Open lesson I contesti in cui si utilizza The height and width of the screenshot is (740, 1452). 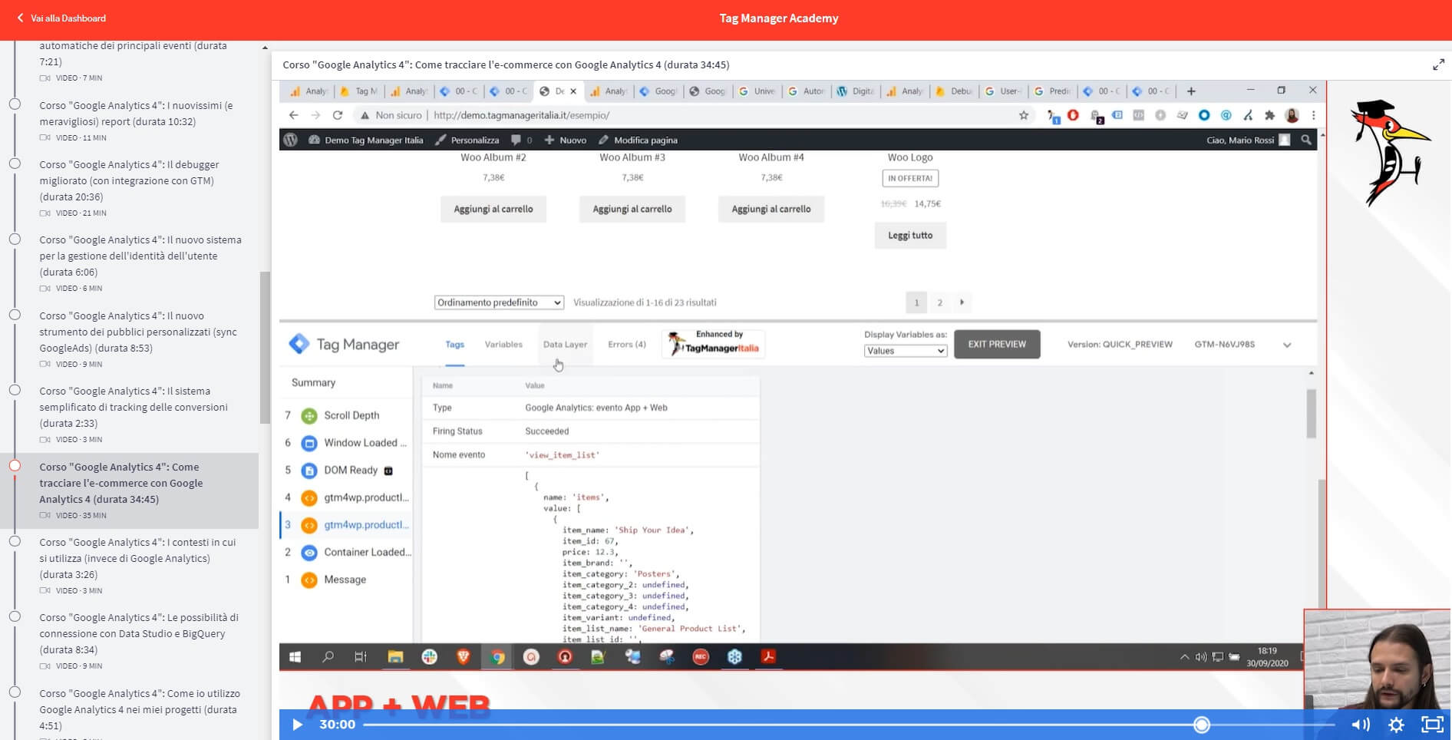[x=137, y=558]
